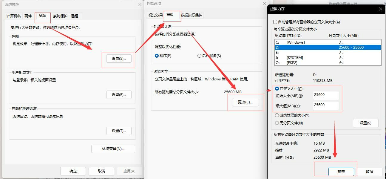Confirm virtual memory with 确定 button
Image resolution: width=386 pixels, height=179 pixels.
click(x=341, y=172)
